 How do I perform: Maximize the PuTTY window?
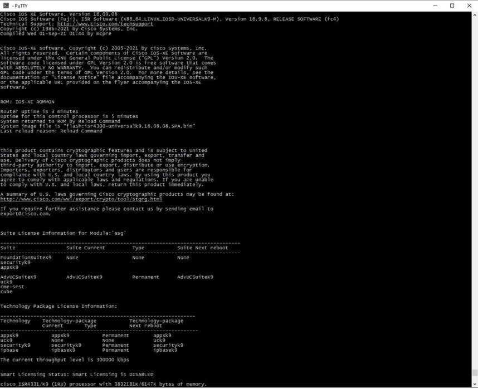(452, 6)
